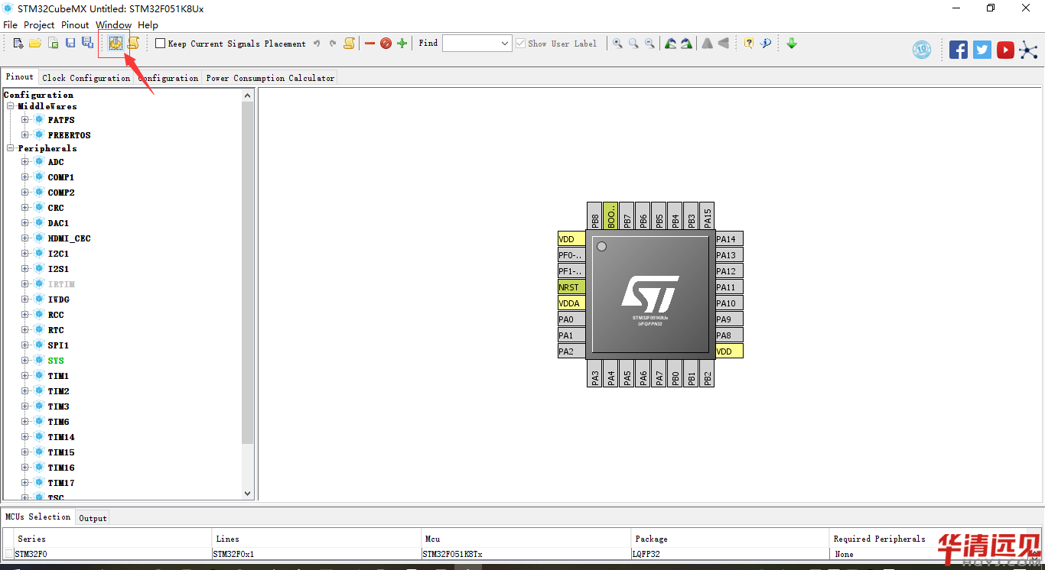Open the Find dropdown combo box
Image resolution: width=1045 pixels, height=570 pixels.
[505, 44]
